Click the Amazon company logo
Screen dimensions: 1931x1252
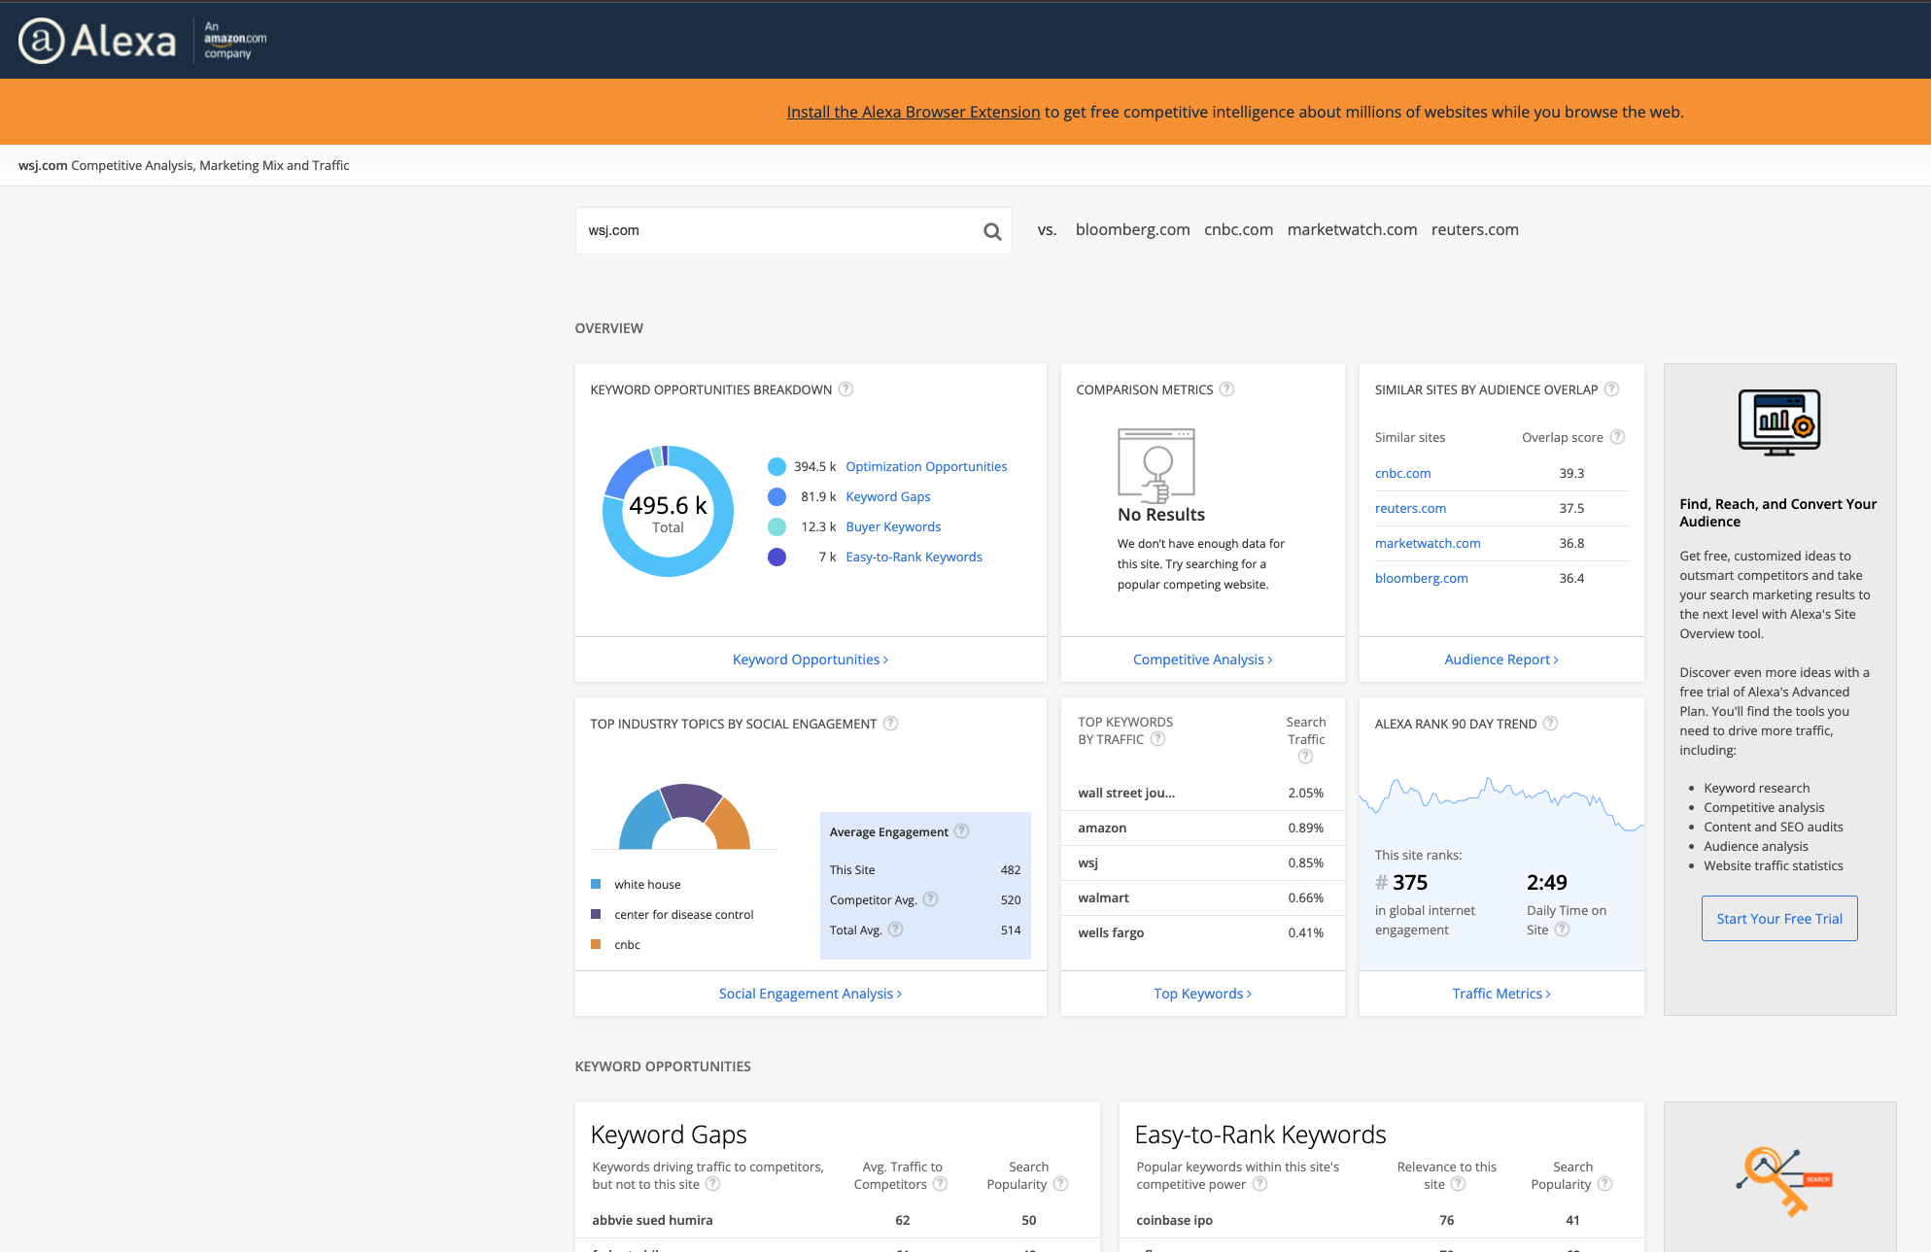pos(235,40)
